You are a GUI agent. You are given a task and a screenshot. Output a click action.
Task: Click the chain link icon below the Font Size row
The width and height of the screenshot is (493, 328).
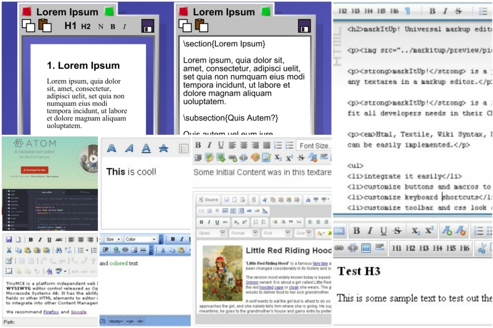coord(233,158)
